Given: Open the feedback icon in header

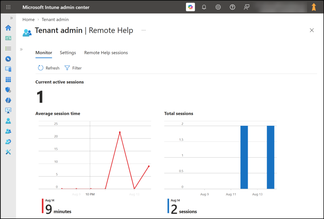Looking at the screenshot, I should (246, 7).
